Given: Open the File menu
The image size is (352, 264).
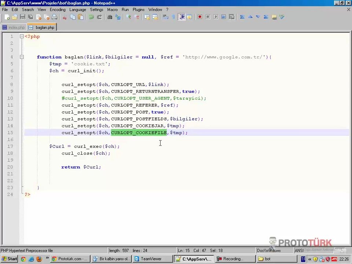Looking at the screenshot, I should tap(5, 10).
